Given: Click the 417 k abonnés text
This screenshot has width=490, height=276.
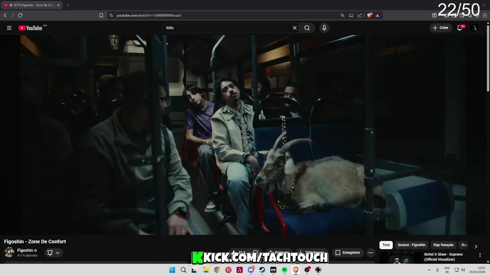Looking at the screenshot, I should [x=27, y=256].
